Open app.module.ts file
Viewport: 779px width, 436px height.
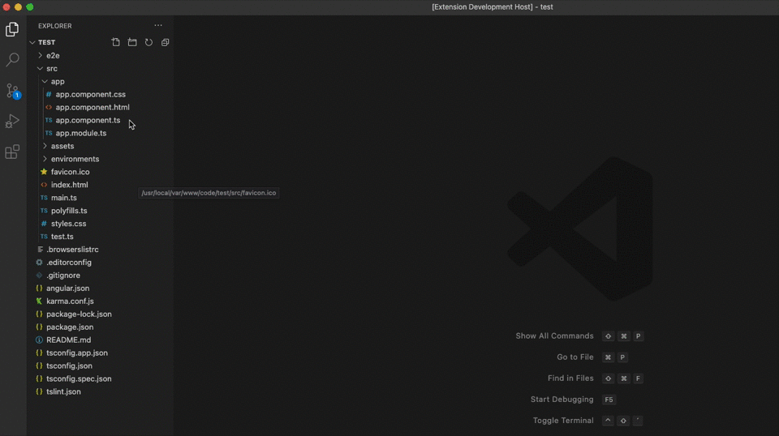(x=81, y=133)
